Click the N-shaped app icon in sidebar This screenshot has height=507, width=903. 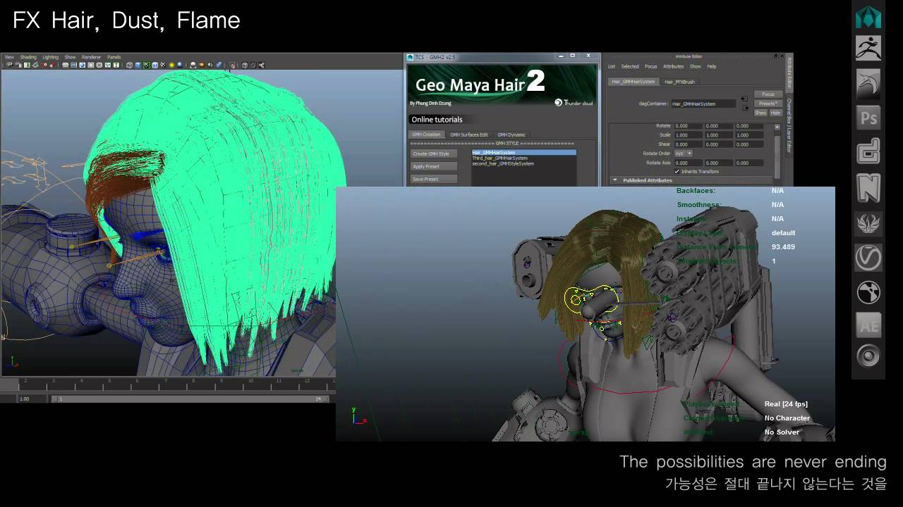point(868,188)
